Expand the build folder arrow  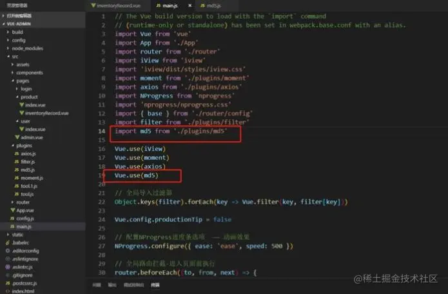[x=8, y=32]
